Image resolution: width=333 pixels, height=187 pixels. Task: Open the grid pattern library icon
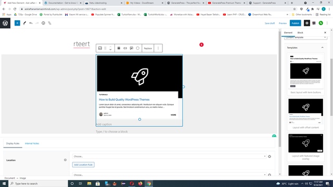click(314, 23)
